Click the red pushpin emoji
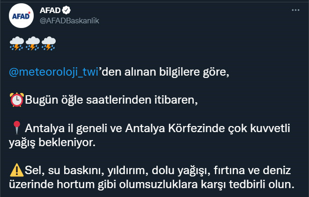 (17, 127)
